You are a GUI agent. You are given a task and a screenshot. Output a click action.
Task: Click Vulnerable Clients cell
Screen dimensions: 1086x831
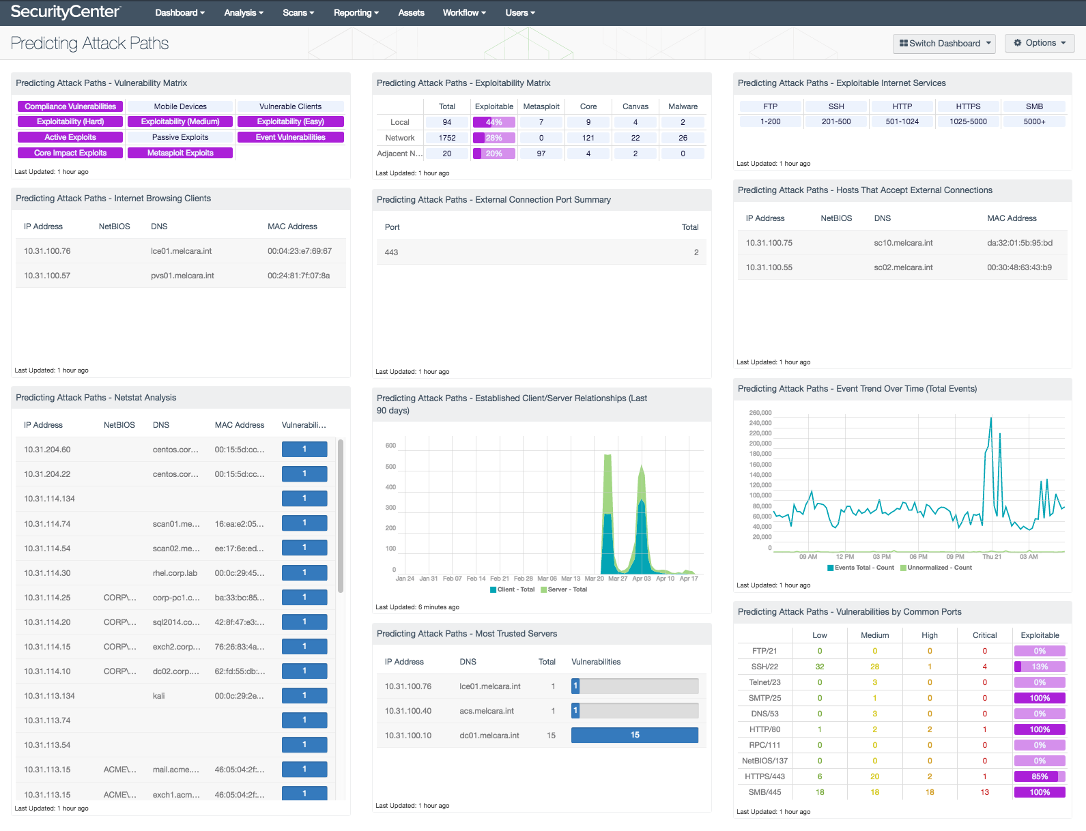[x=291, y=106]
